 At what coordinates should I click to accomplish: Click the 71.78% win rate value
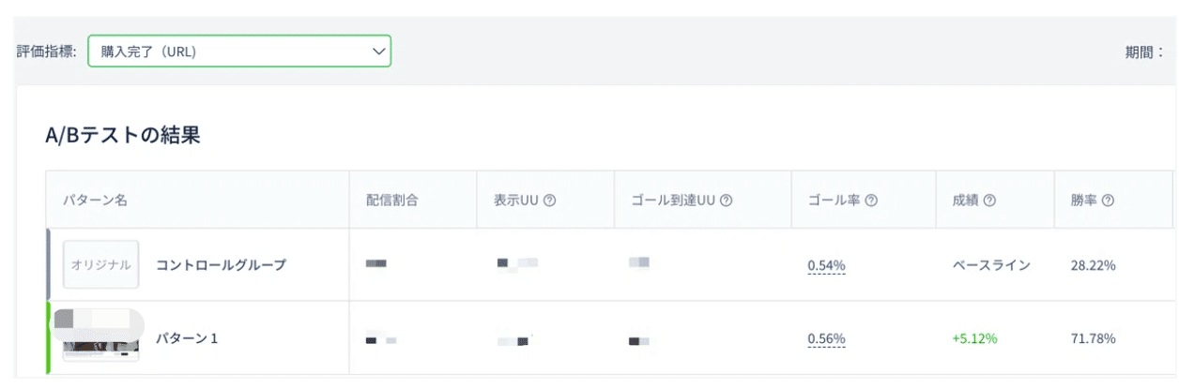[1093, 338]
